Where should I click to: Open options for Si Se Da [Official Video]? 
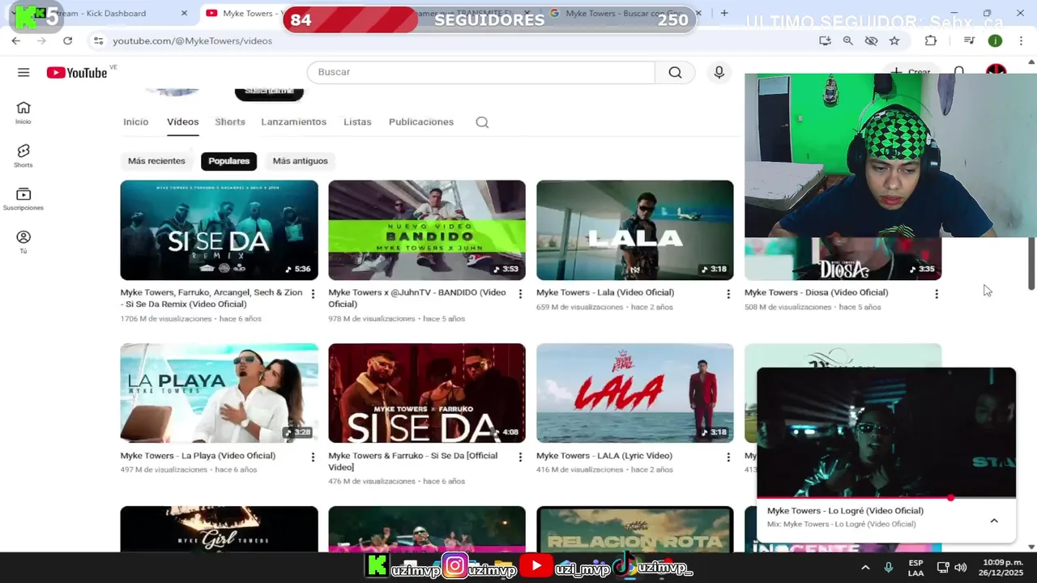tap(520, 457)
